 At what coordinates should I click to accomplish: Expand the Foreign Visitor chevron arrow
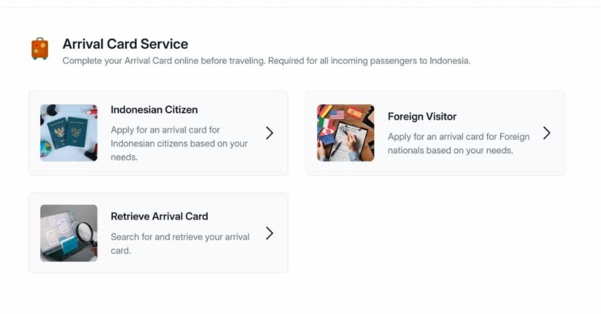tap(546, 133)
